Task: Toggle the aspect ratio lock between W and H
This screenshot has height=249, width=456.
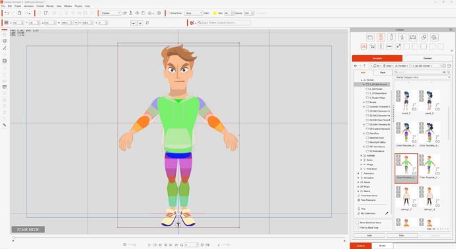Action: click(x=76, y=22)
